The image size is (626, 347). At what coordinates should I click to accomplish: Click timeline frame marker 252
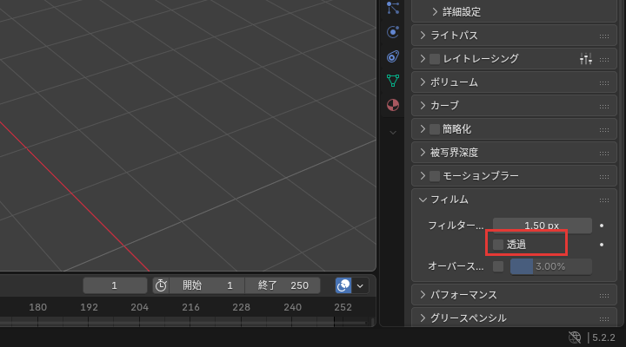click(343, 307)
